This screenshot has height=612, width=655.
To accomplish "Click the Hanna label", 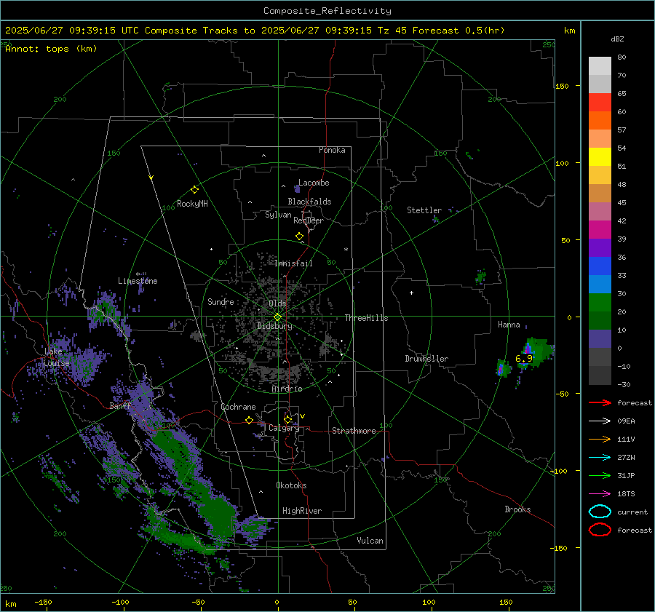I will coord(509,325).
